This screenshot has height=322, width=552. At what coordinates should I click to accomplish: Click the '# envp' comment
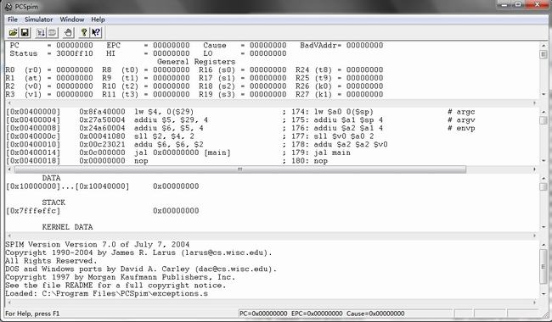[461, 128]
